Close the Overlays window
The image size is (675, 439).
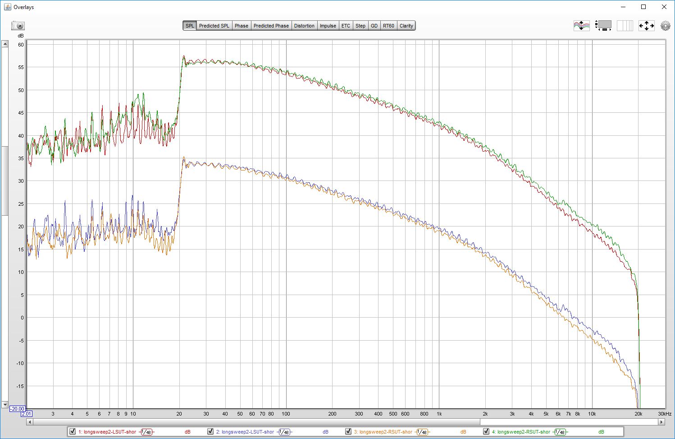coord(664,7)
